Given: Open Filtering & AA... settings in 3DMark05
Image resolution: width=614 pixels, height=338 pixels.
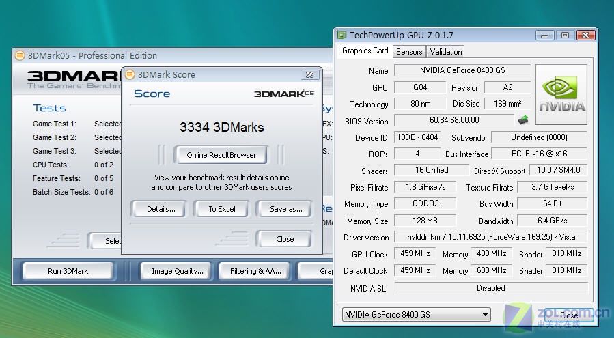Looking at the screenshot, I should (255, 271).
